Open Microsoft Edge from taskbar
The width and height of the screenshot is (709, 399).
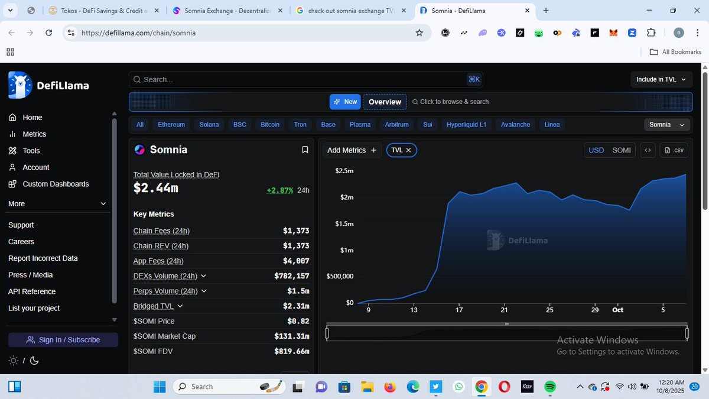click(412, 387)
